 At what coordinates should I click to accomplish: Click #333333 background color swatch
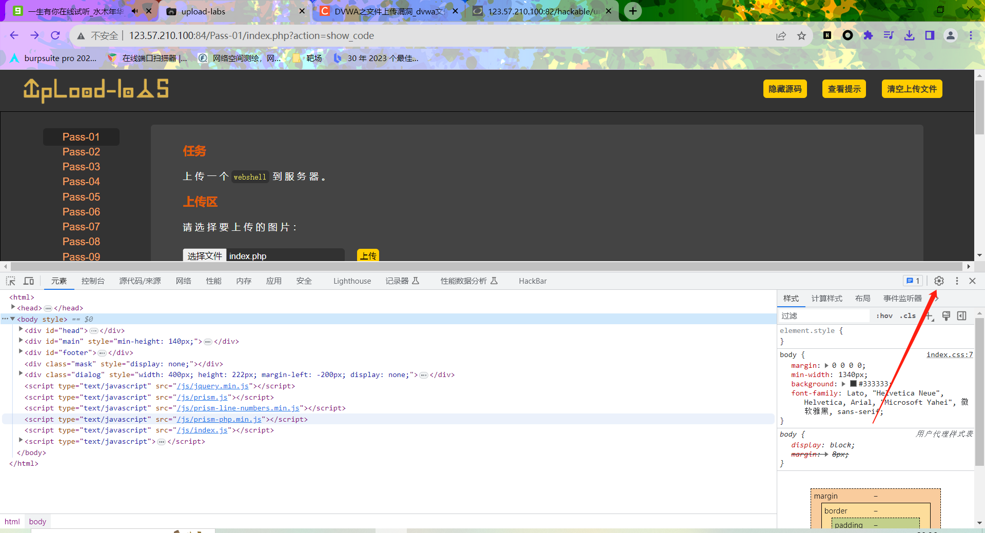point(853,384)
